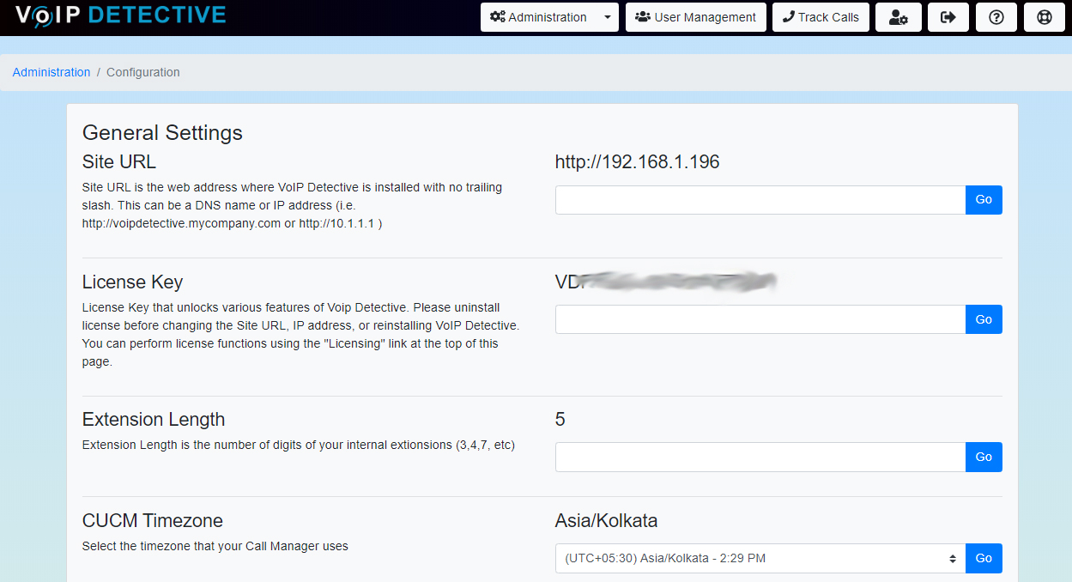1072x582 pixels.
Task: Click Go for Extension Length
Action: tap(984, 457)
